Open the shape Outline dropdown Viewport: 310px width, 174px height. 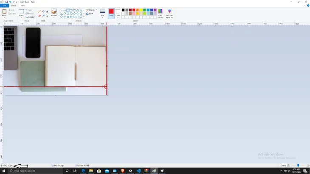point(91,10)
